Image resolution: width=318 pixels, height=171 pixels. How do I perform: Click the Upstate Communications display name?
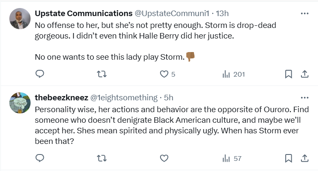coord(83,13)
